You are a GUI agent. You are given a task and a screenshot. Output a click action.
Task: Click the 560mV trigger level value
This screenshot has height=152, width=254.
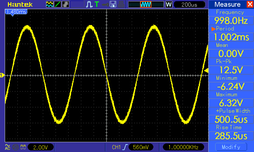(141, 147)
